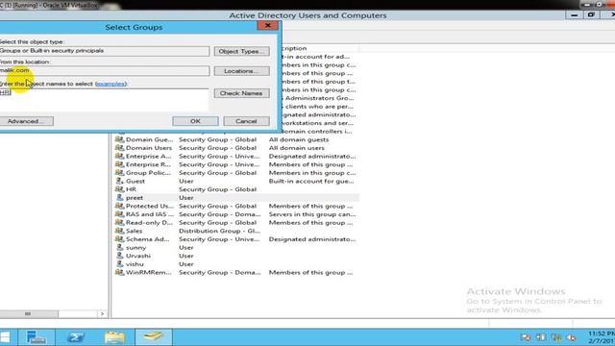Open the Windows Start button
615x346 pixels.
(x=5, y=337)
